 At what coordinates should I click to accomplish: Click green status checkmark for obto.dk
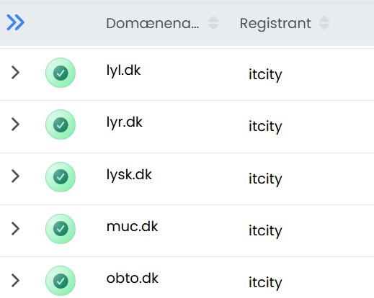(61, 281)
